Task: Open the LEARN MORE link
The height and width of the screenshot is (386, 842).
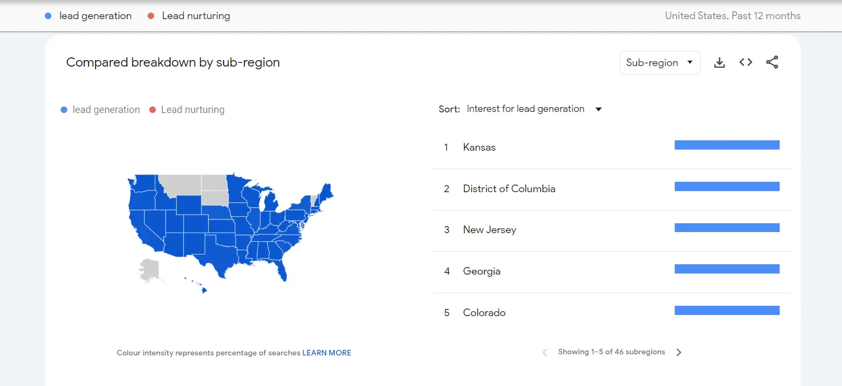Action: tap(326, 353)
